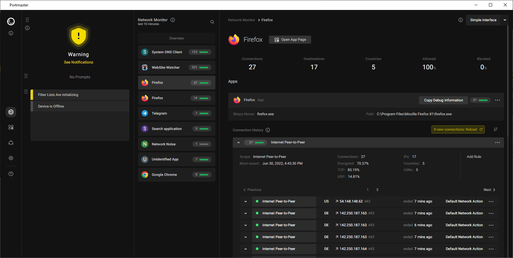
Task: Go to page 1 of connections
Action: (x=368, y=190)
